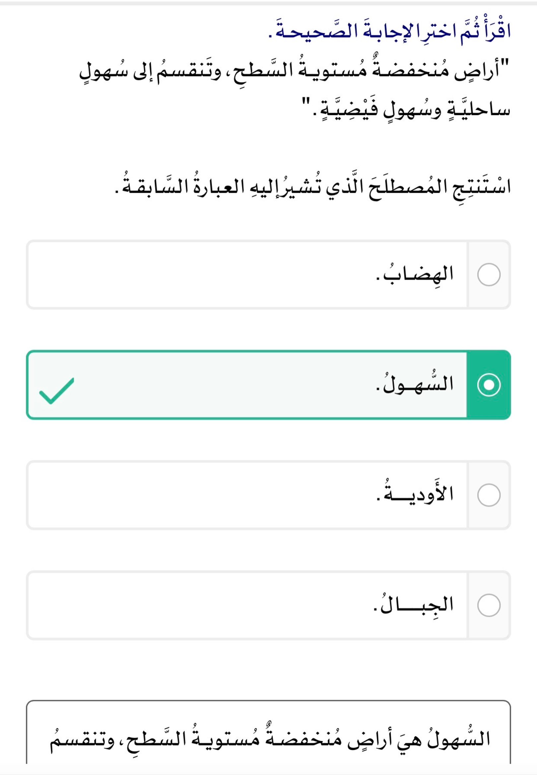Click the word وتنقسم in the explanation box

(83, 739)
